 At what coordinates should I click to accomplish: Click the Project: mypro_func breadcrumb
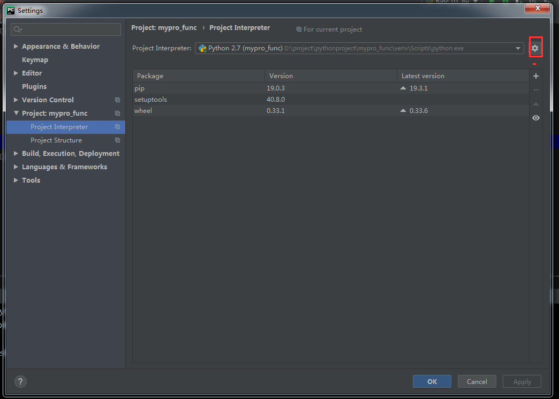[x=164, y=28]
